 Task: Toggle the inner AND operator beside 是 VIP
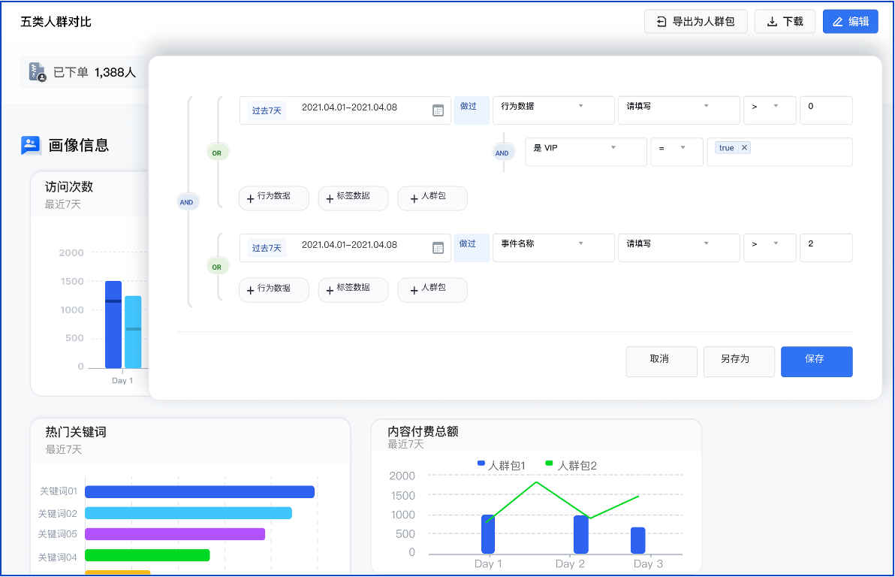(502, 153)
